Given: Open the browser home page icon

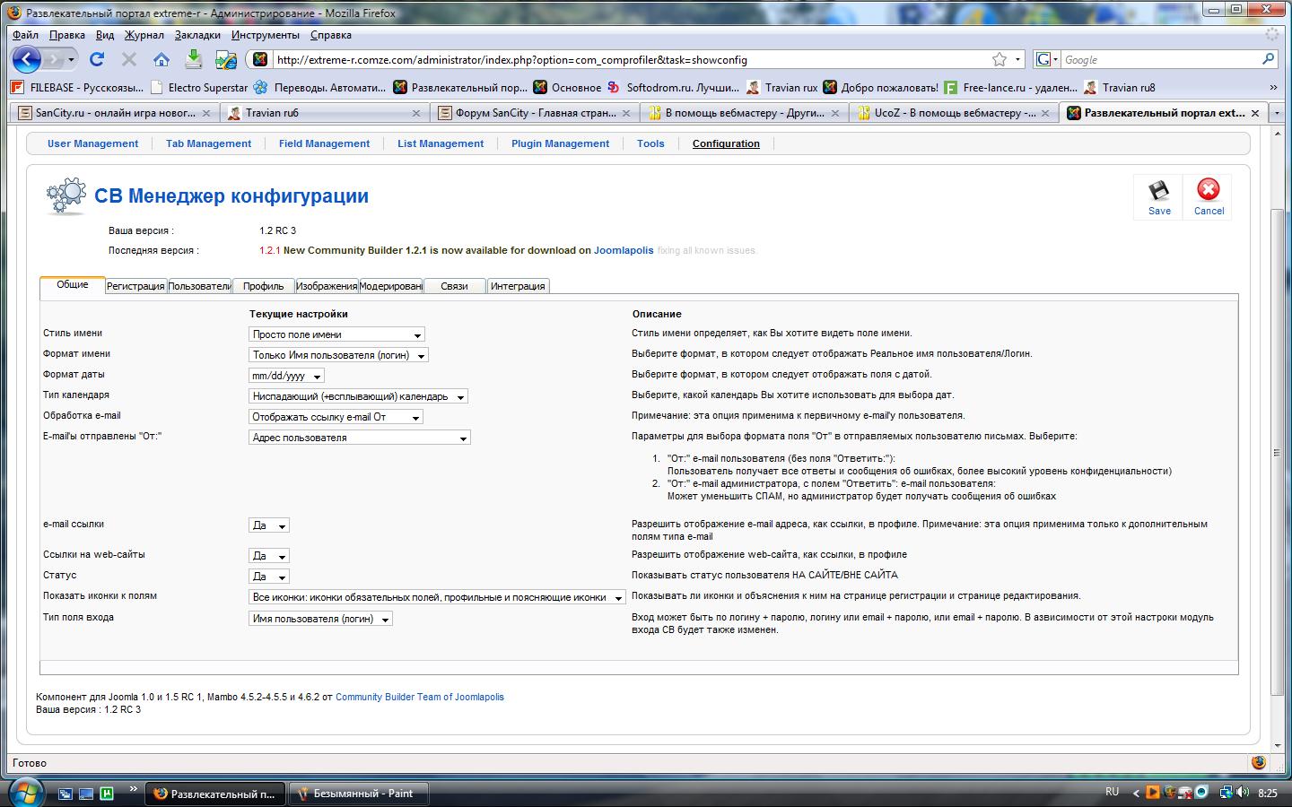Looking at the screenshot, I should click(x=161, y=59).
